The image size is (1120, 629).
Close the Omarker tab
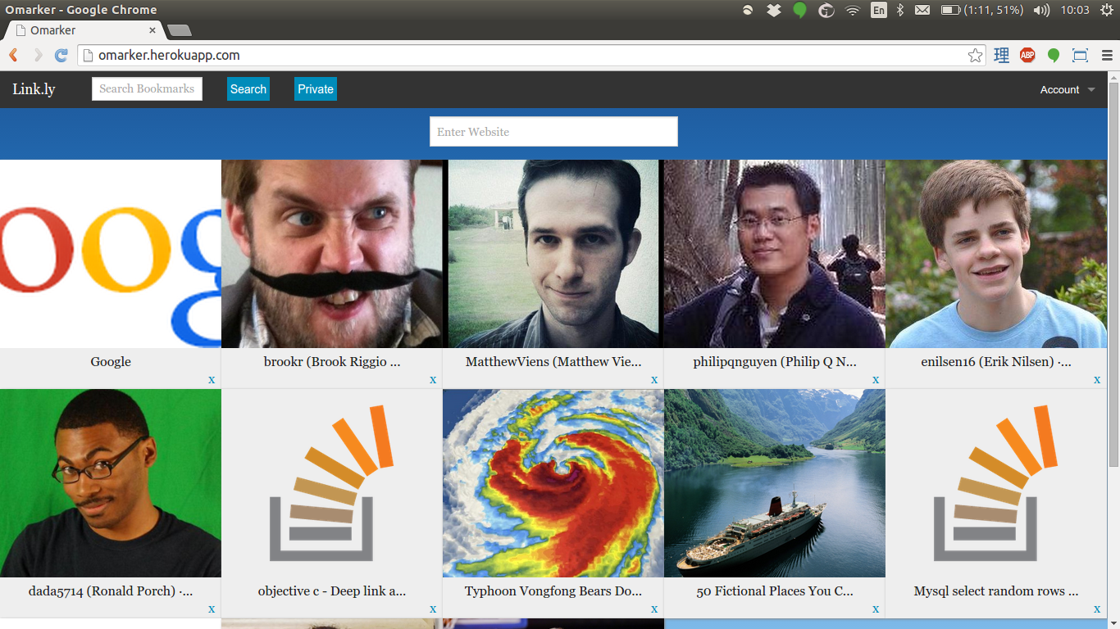(153, 30)
